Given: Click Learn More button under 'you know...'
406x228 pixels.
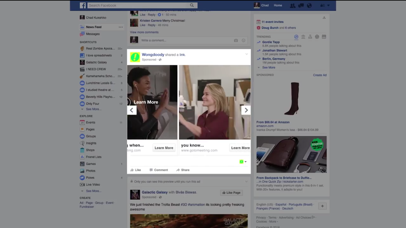Looking at the screenshot, I should coord(240,148).
